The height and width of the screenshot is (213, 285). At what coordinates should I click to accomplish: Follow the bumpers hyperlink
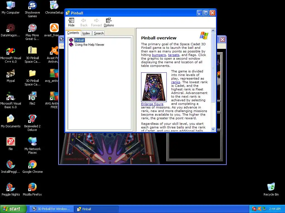point(159,55)
